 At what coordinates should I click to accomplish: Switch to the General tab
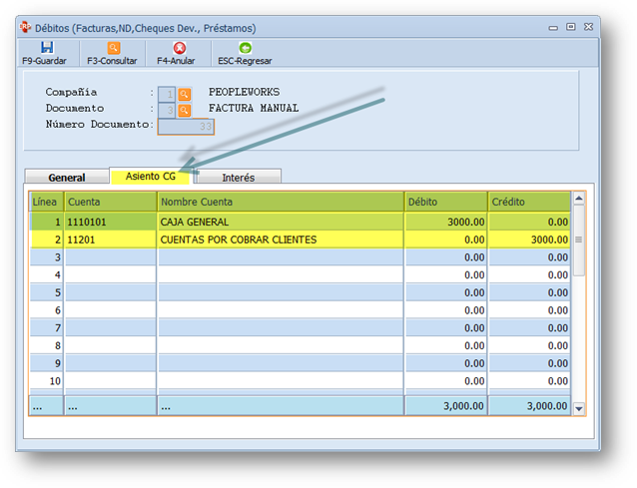66,177
